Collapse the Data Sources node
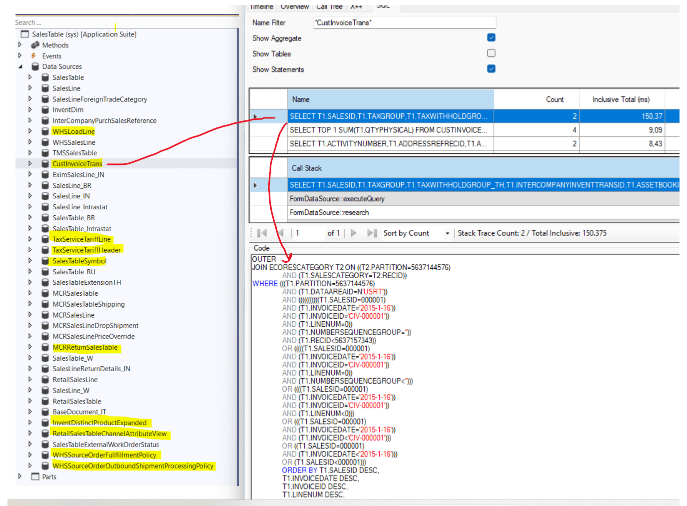 tap(20, 66)
